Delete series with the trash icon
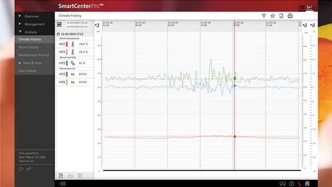 pyautogui.click(x=80, y=176)
